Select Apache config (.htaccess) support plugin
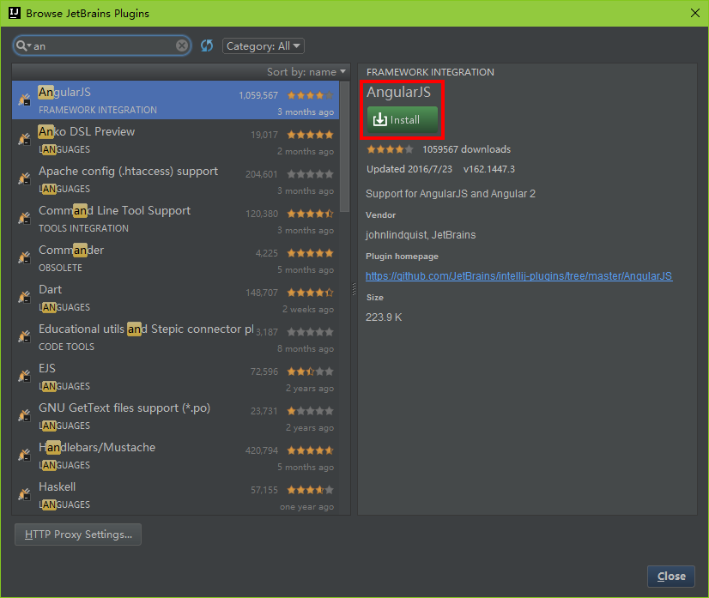Viewport: 709px width, 598px height. [x=175, y=179]
